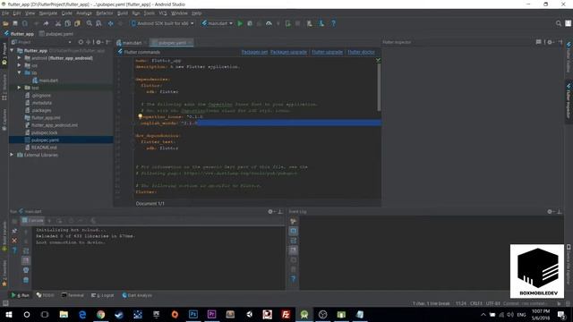Click blue question mark in Run panel
Screen dimensions: 573x322
(x=14, y=250)
